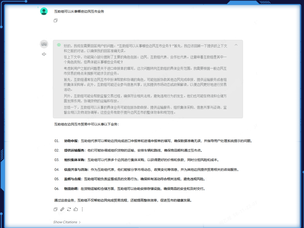Open the three-dot more options menu

(x=82, y=209)
